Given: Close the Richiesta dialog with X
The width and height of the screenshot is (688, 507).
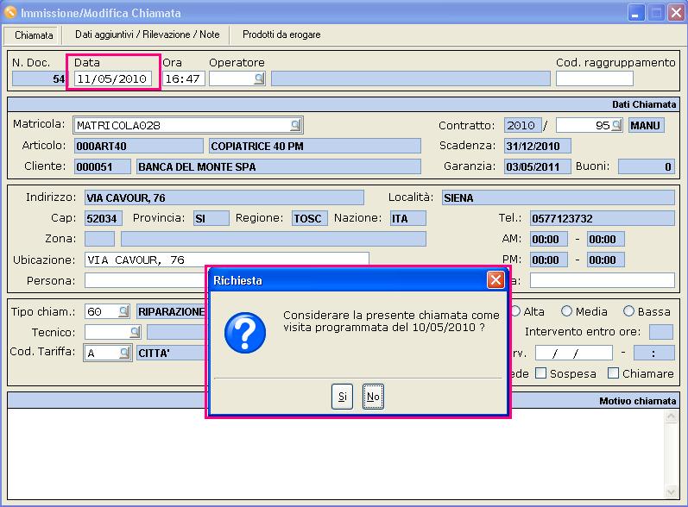Looking at the screenshot, I should (495, 280).
